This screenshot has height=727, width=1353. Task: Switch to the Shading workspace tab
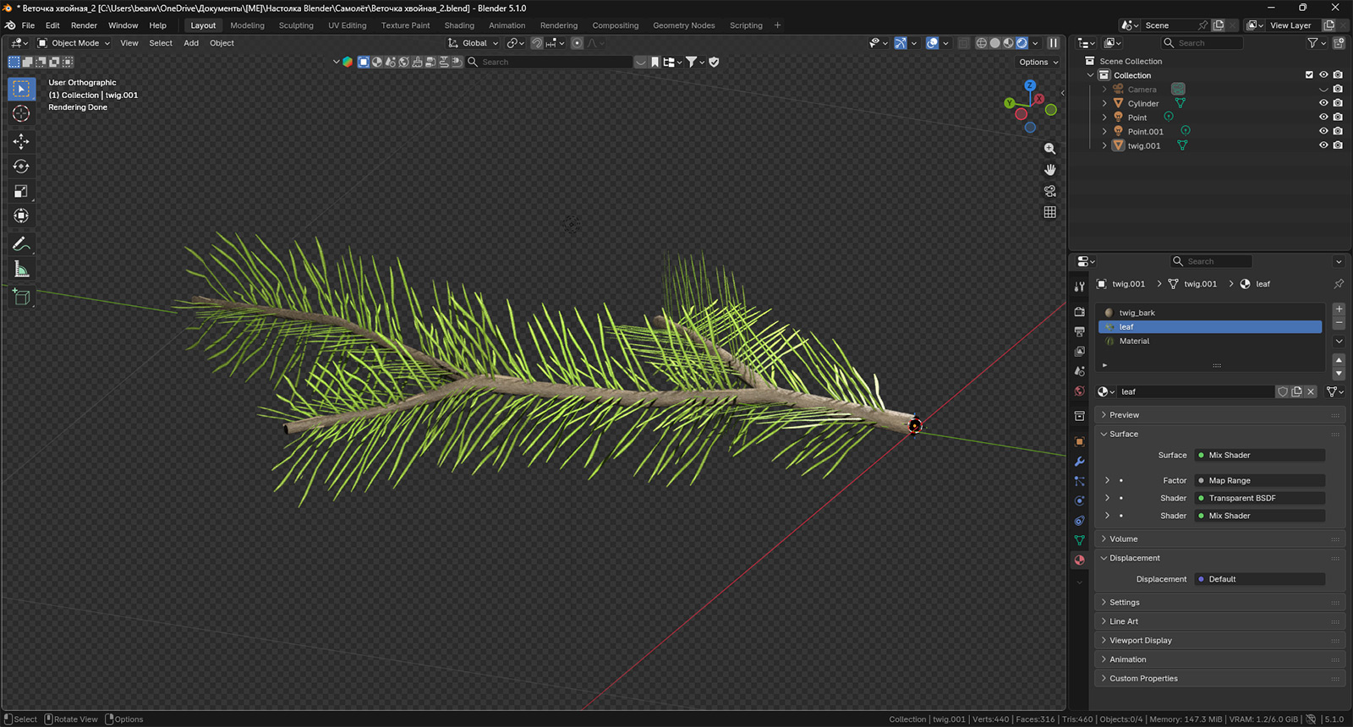click(459, 25)
